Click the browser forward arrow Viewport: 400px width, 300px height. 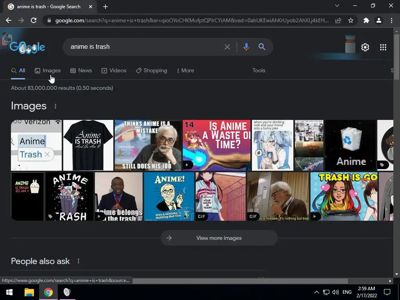21,20
